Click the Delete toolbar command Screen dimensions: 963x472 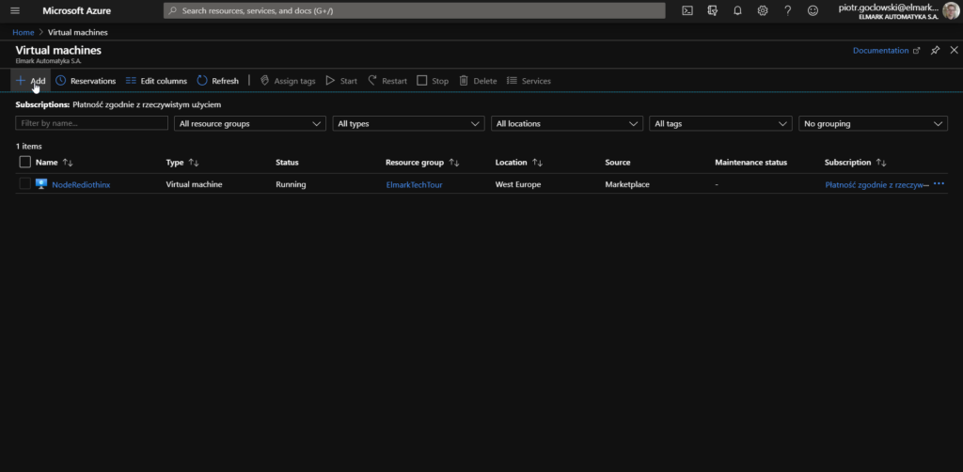(x=478, y=81)
